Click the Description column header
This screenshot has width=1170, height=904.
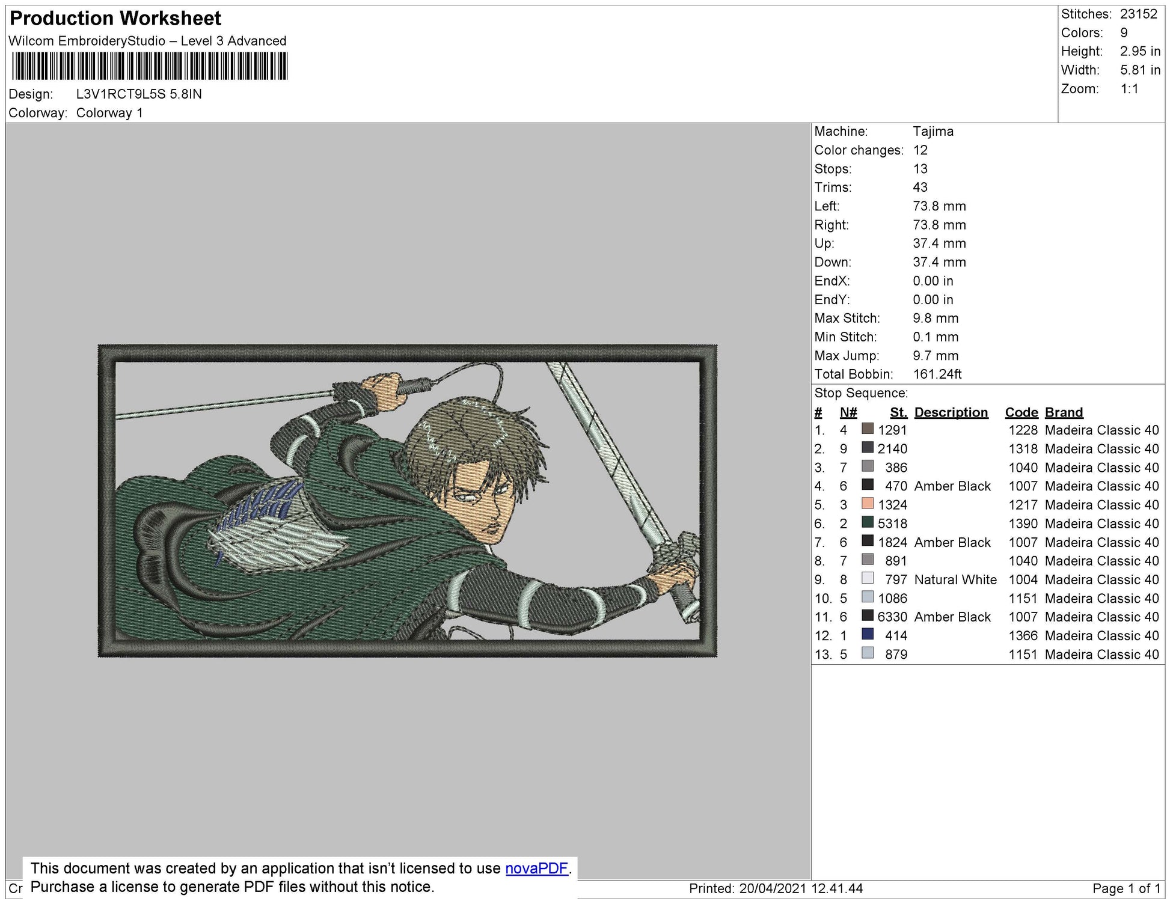point(951,412)
